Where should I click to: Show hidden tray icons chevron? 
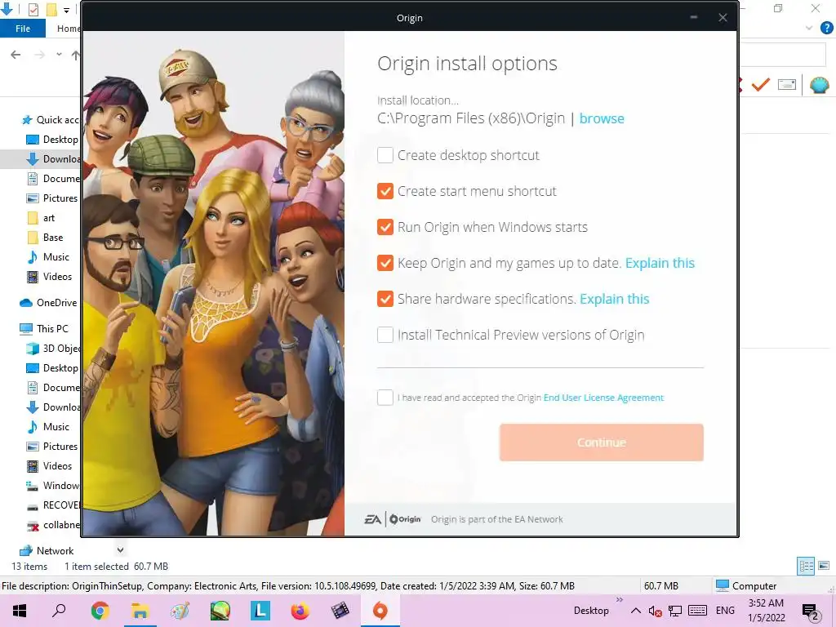coord(635,611)
